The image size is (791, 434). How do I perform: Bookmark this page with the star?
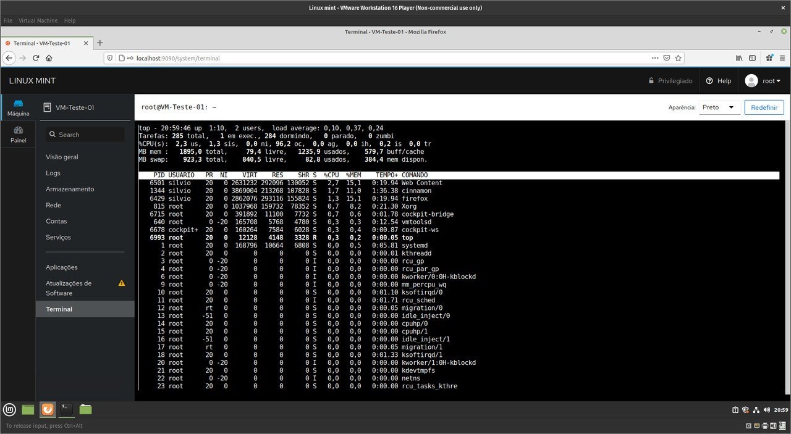click(679, 58)
